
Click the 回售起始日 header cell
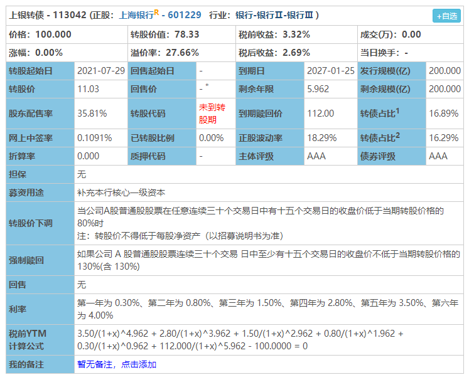coord(162,71)
